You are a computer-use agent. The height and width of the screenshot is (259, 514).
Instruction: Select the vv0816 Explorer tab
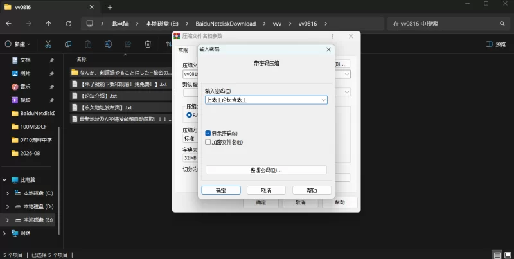coord(49,7)
